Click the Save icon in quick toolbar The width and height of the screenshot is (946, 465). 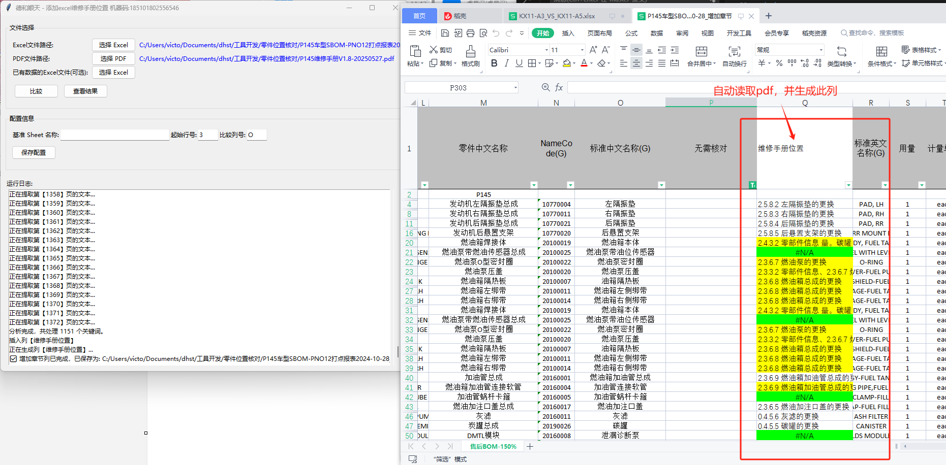tap(445, 33)
